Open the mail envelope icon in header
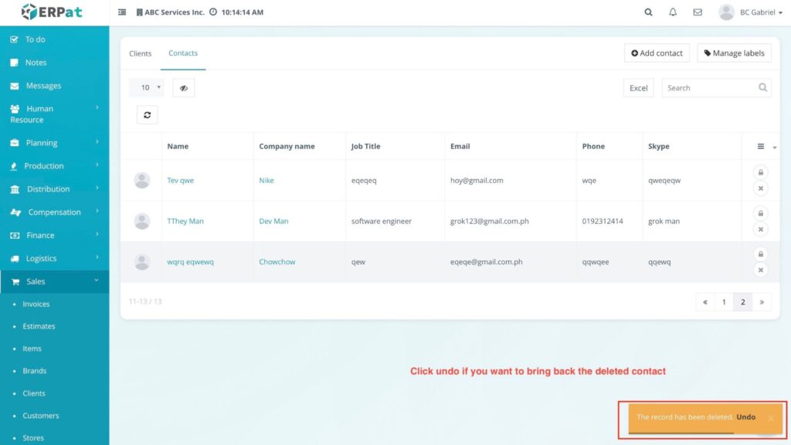 pos(698,12)
